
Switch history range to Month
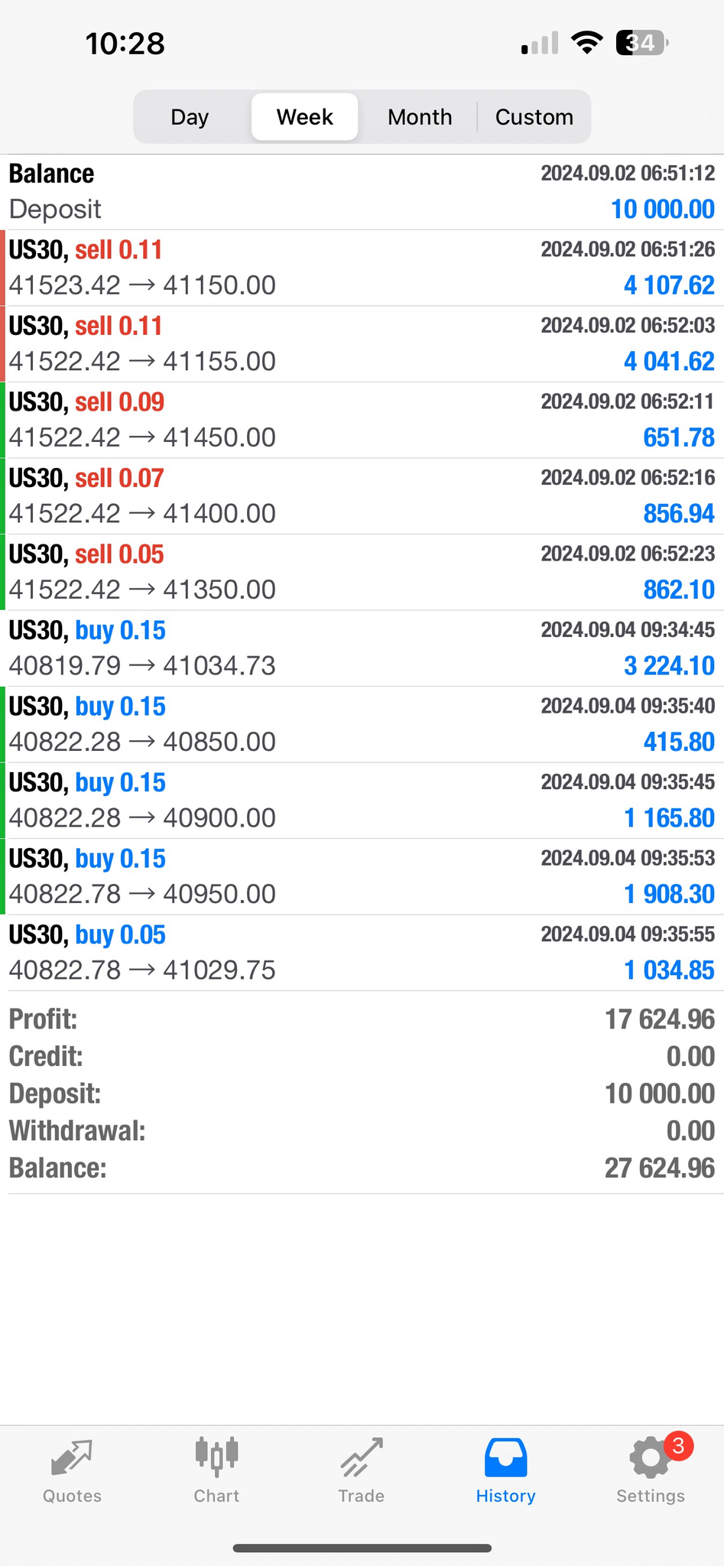(x=420, y=117)
